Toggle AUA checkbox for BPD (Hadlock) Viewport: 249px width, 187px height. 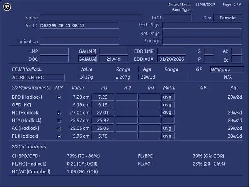(59, 97)
